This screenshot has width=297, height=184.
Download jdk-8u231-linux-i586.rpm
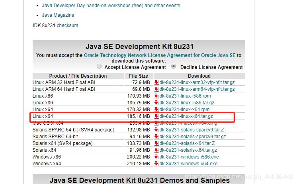184,96
